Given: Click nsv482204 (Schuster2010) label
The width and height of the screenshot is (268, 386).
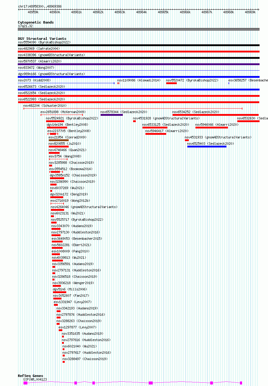Looking at the screenshot, I should tap(45, 106).
